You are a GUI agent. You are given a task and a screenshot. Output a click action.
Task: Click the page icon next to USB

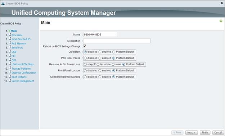click(x=10, y=51)
